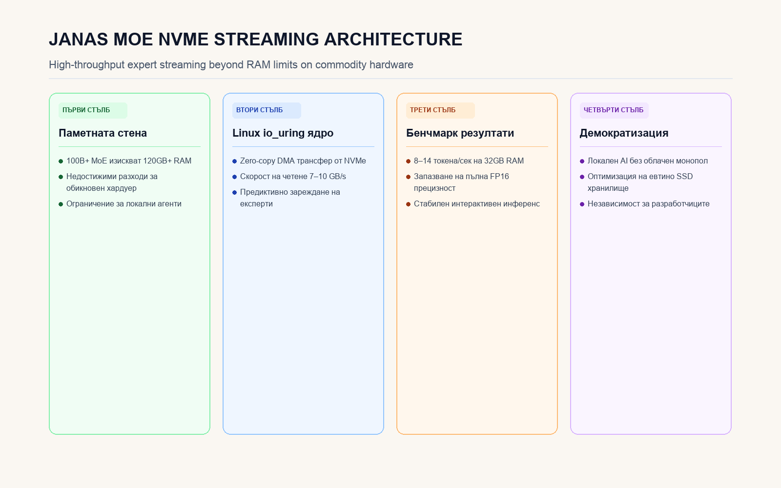Select the subtitle about High-throughput expert streaming
This screenshot has width=781, height=488.
[231, 65]
